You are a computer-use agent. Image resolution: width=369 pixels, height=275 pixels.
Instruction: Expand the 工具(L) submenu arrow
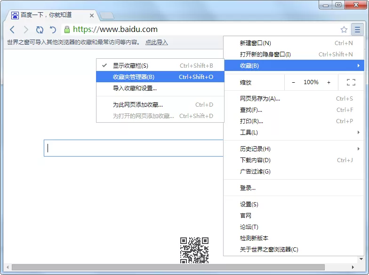click(x=359, y=133)
